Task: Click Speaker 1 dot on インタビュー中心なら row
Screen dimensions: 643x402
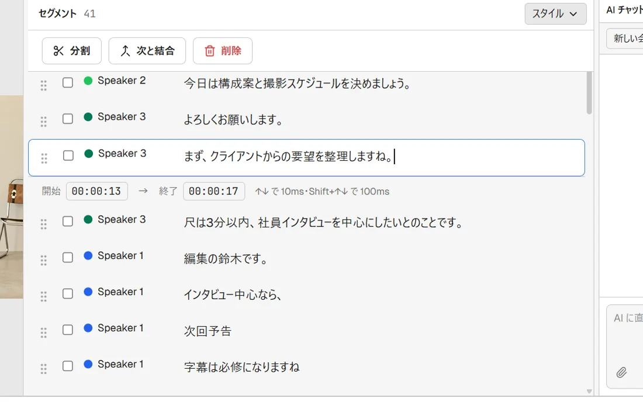Action: [x=88, y=292]
